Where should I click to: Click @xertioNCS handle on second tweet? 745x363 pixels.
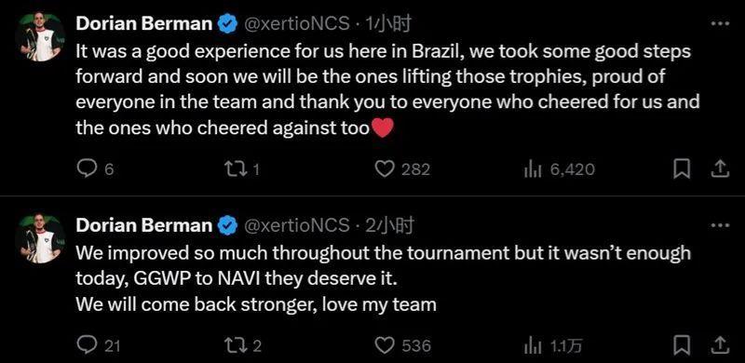[297, 225]
